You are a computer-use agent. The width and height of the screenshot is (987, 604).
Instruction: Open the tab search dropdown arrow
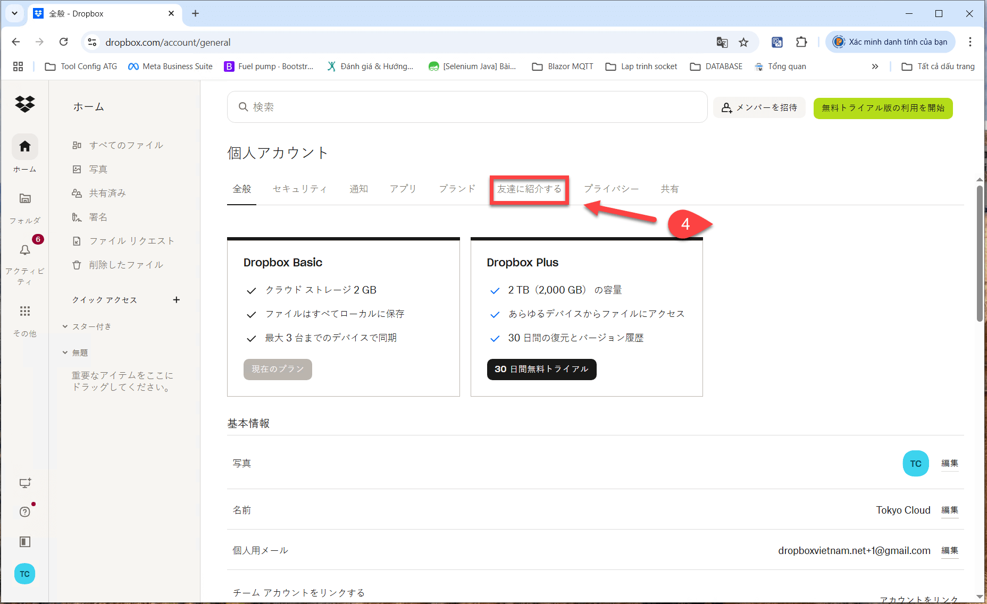(15, 13)
